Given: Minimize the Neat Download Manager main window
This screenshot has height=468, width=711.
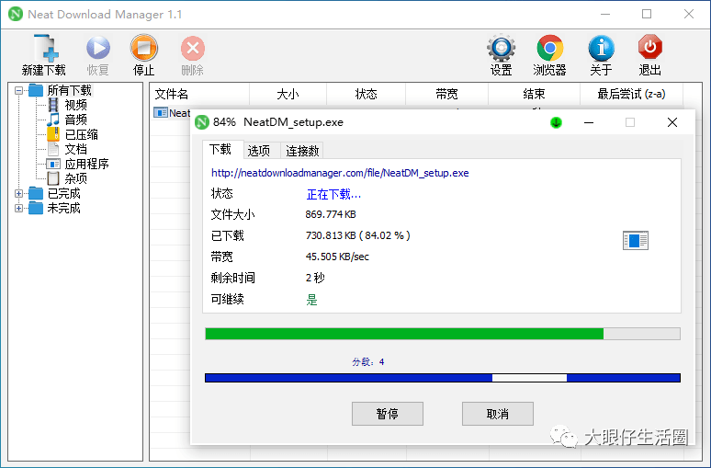Looking at the screenshot, I should coord(604,14).
